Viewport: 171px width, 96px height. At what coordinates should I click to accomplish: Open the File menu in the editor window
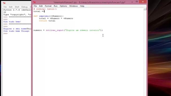(35, 6)
